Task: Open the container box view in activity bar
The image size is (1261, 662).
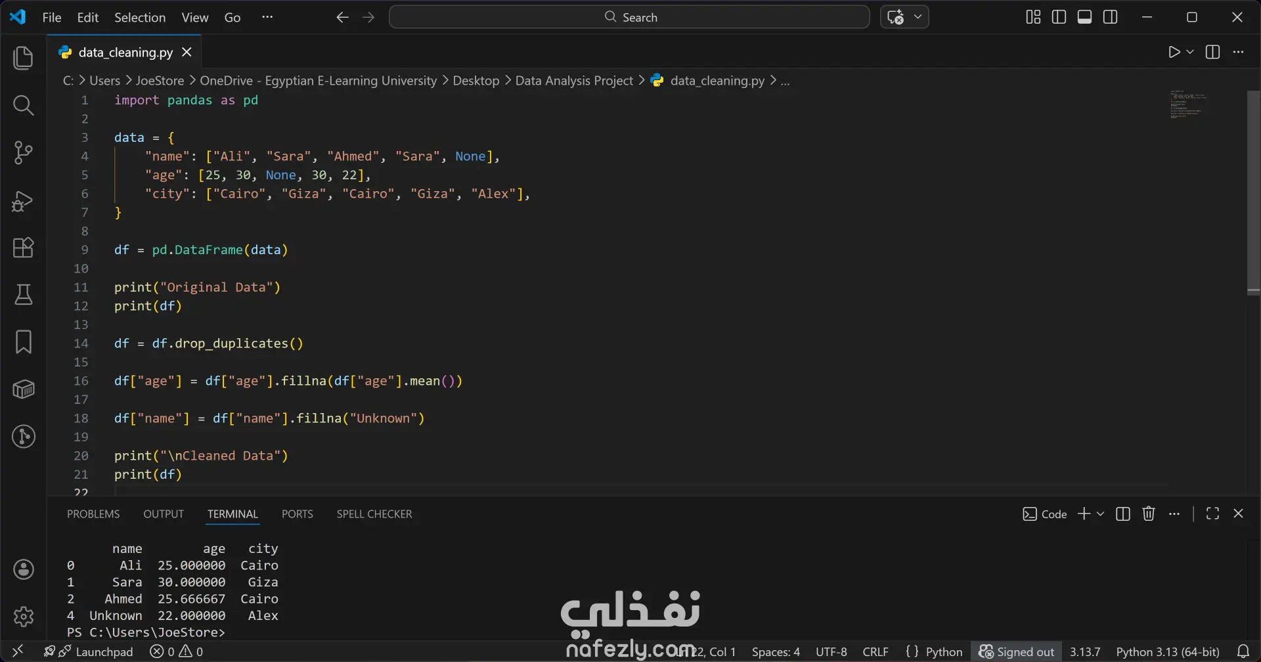Action: (x=24, y=389)
